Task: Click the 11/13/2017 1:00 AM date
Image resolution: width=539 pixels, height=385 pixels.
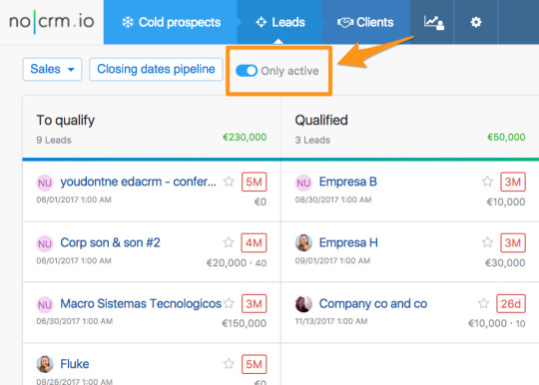Action: tap(331, 321)
